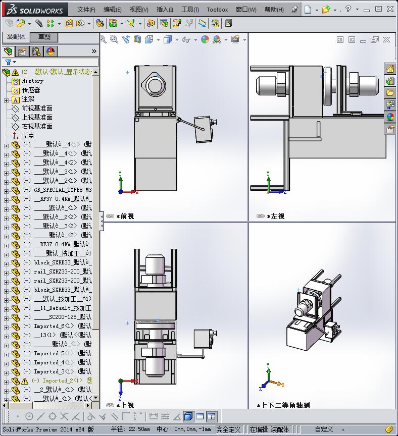Click the Hide/Show Items glasses icon

tap(186, 40)
